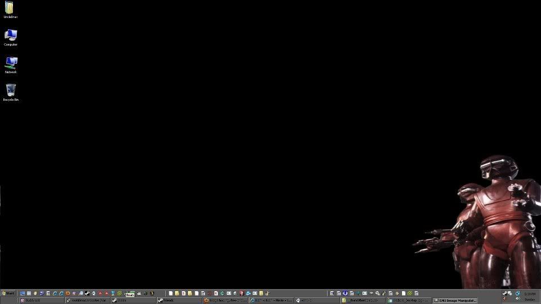541x304 pixels.
Task: Launch Steam from the quick launch bar
Action: [87, 293]
